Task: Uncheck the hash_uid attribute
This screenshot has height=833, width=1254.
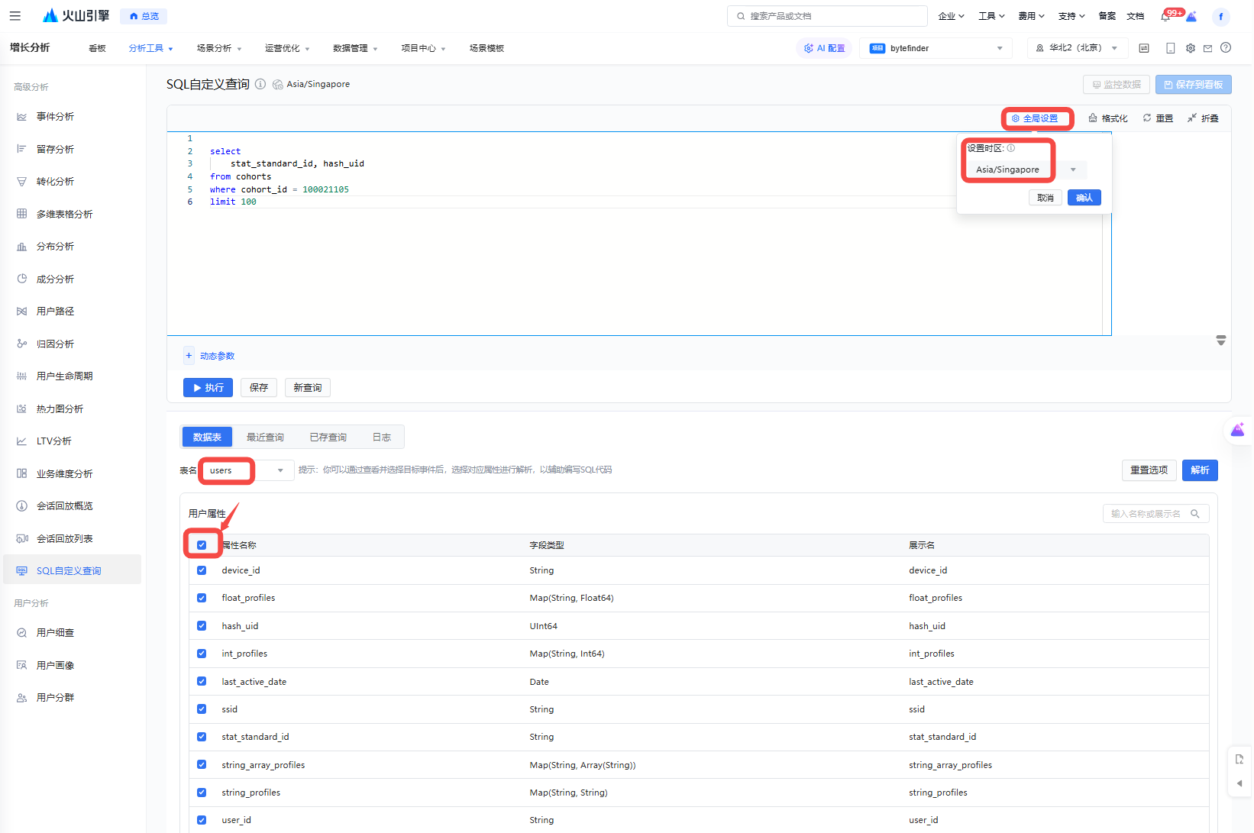Action: click(202, 626)
